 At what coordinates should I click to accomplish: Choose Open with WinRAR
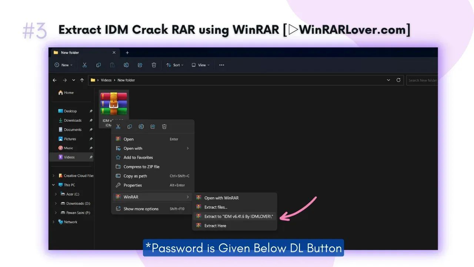click(x=235, y=198)
